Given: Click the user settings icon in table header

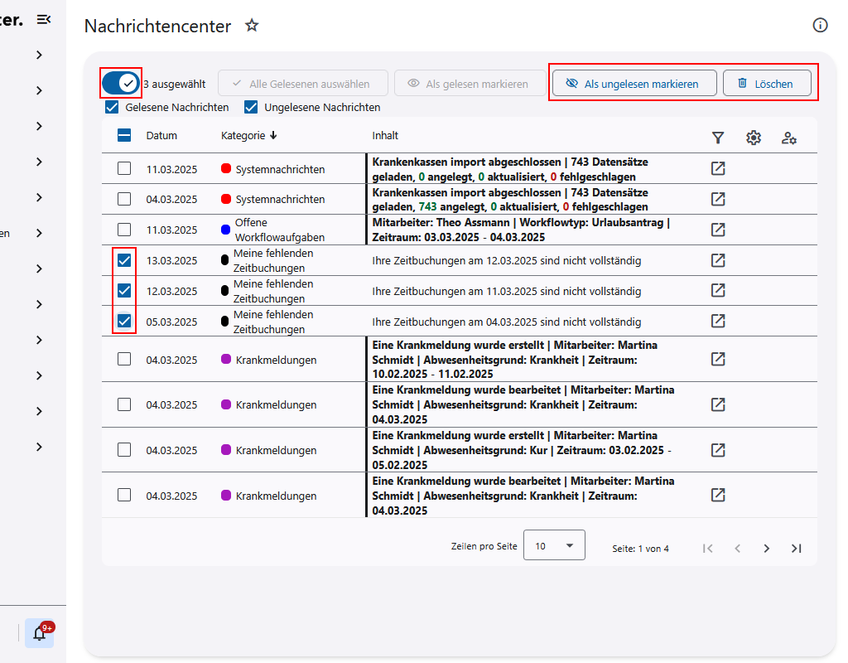Looking at the screenshot, I should point(789,138).
